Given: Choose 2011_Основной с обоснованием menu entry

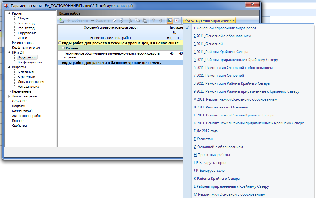Looking at the screenshot, I should (223, 36).
